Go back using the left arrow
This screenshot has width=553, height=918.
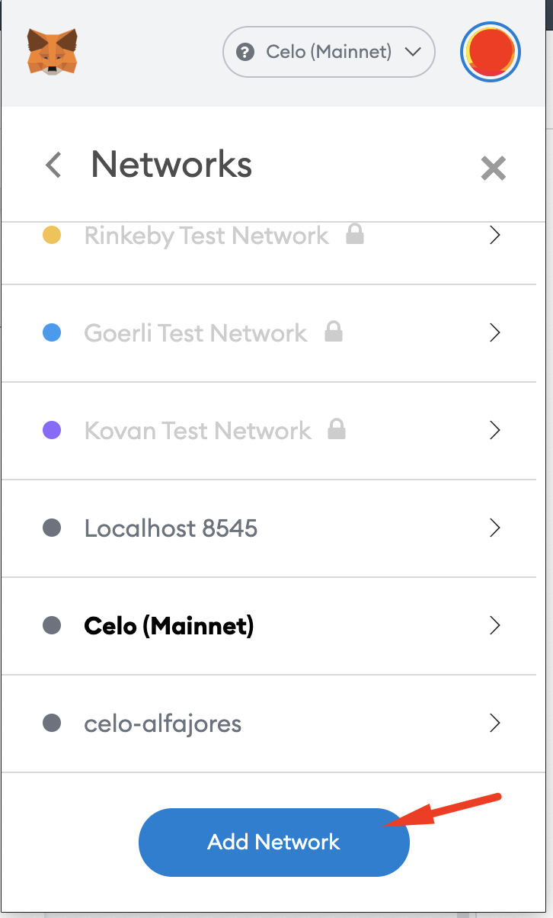click(x=53, y=165)
